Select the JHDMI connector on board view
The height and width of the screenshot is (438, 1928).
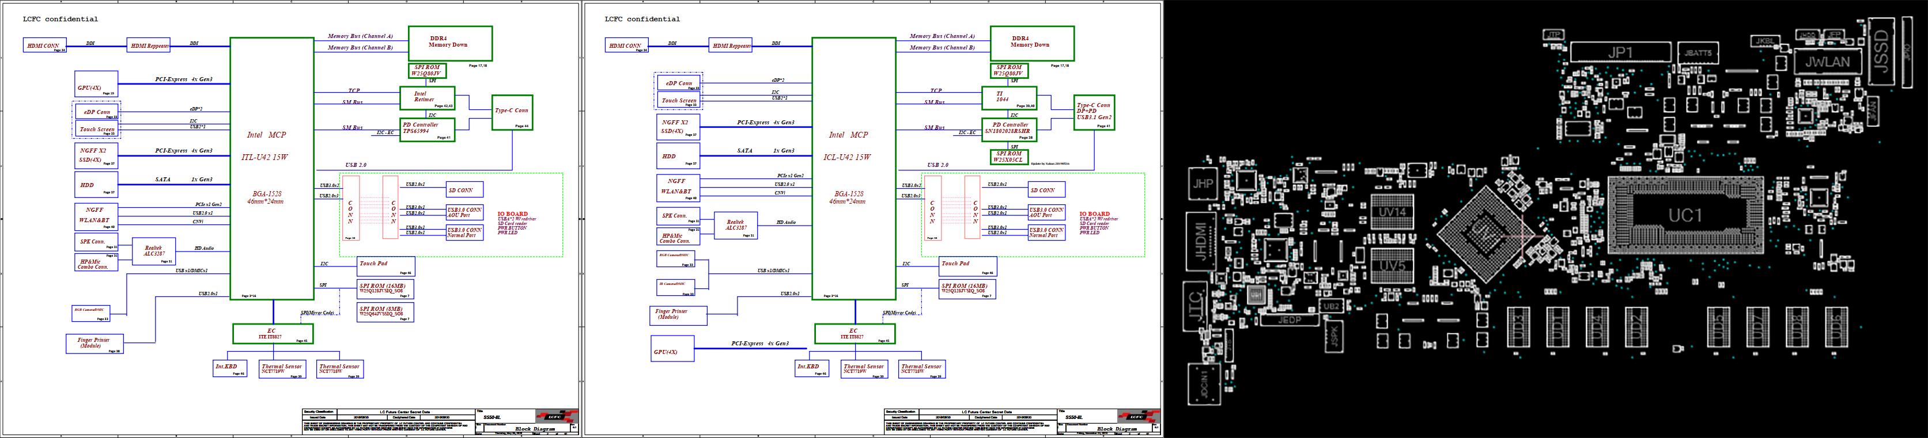[1201, 242]
